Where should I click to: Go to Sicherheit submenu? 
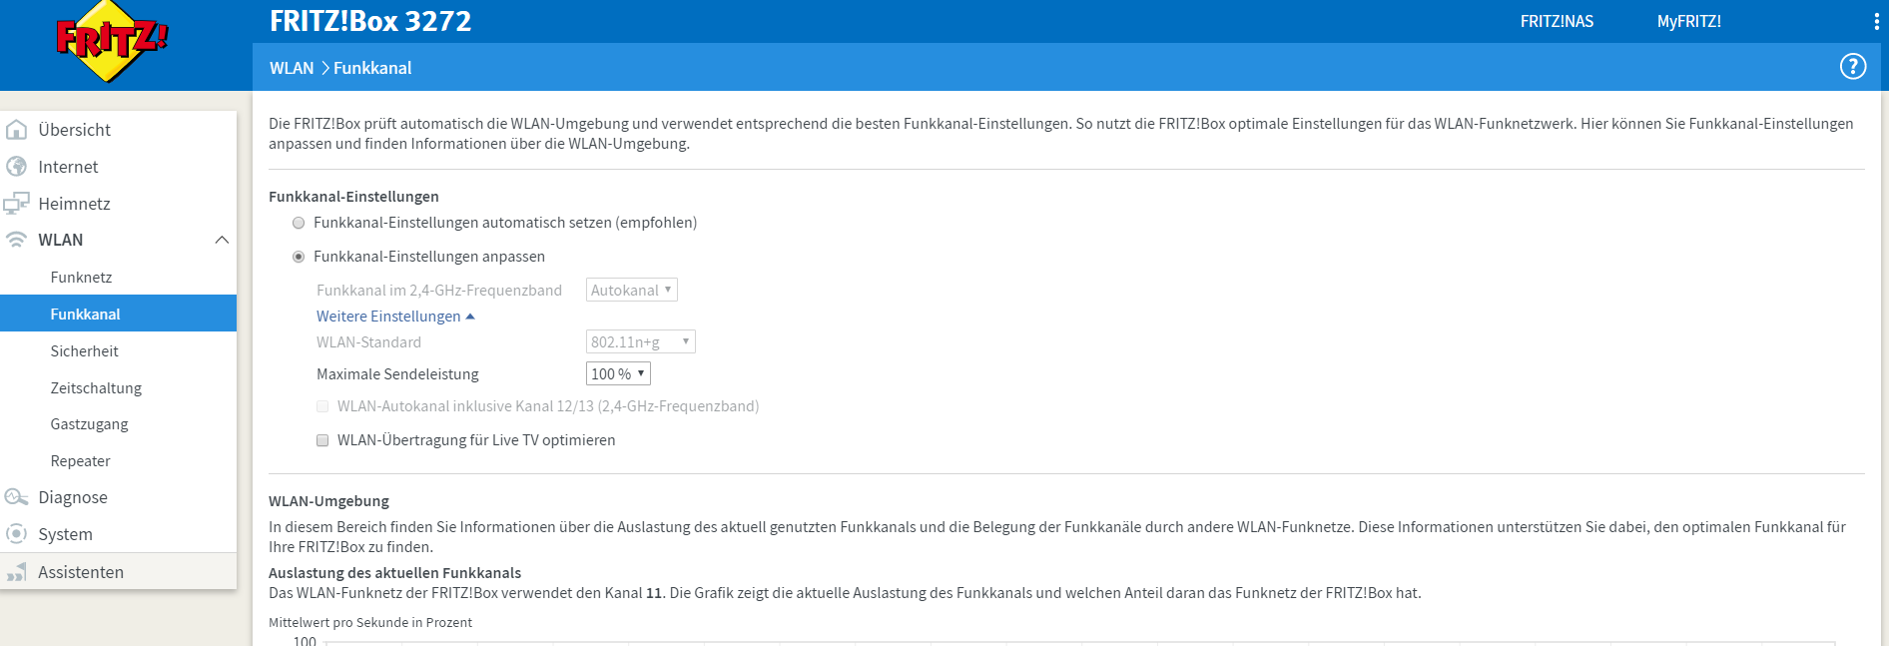pos(84,351)
